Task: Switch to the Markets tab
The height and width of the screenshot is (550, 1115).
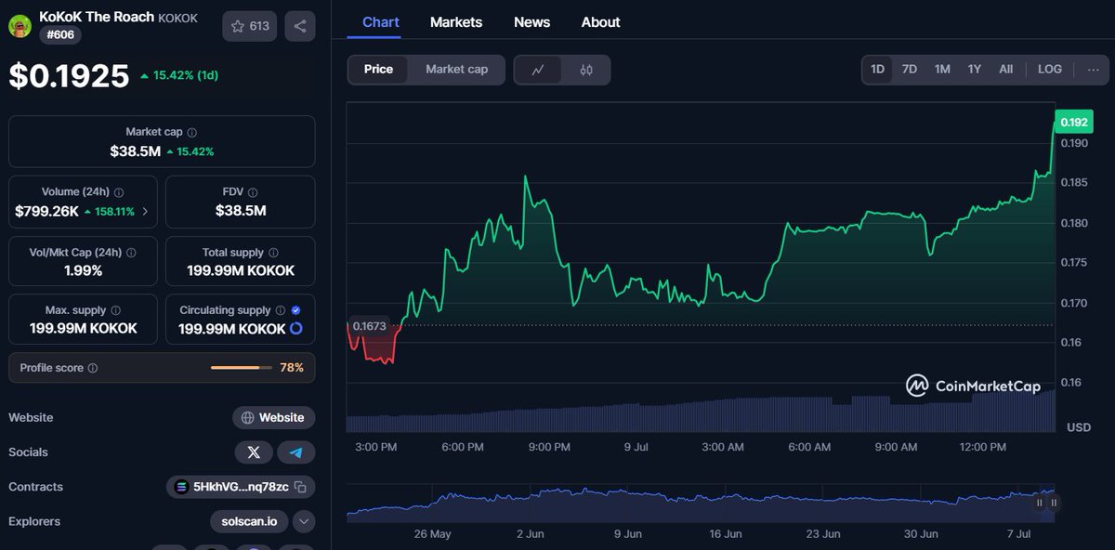Action: 456,22
